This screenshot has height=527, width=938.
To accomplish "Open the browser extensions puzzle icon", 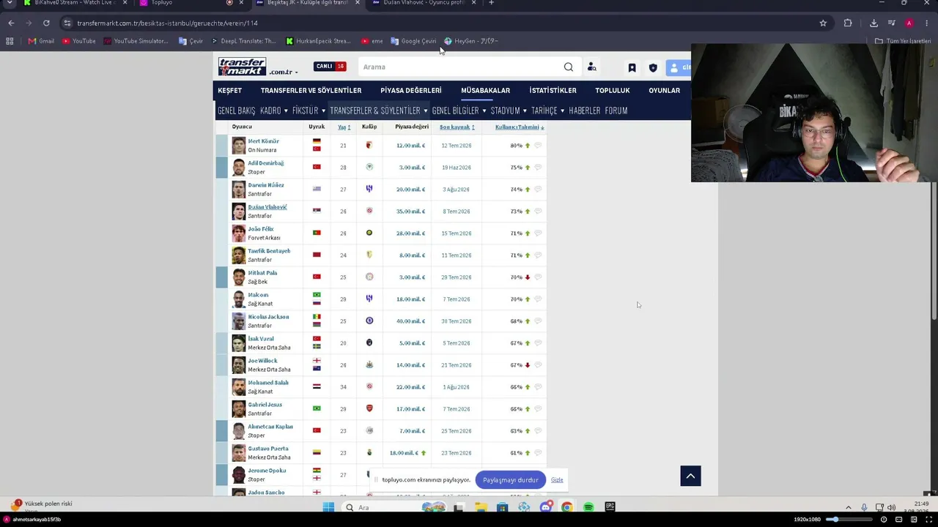I will click(x=848, y=23).
